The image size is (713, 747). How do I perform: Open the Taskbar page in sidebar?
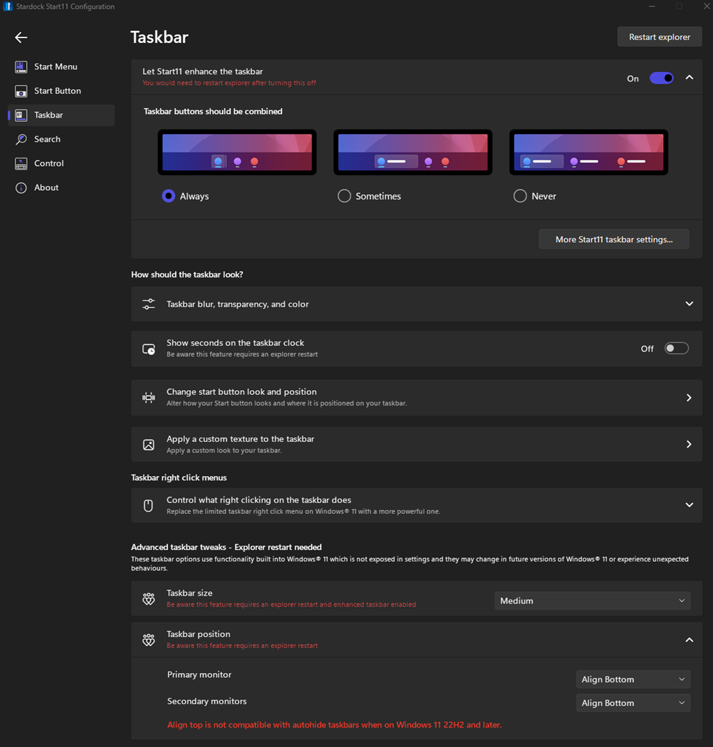coord(48,116)
